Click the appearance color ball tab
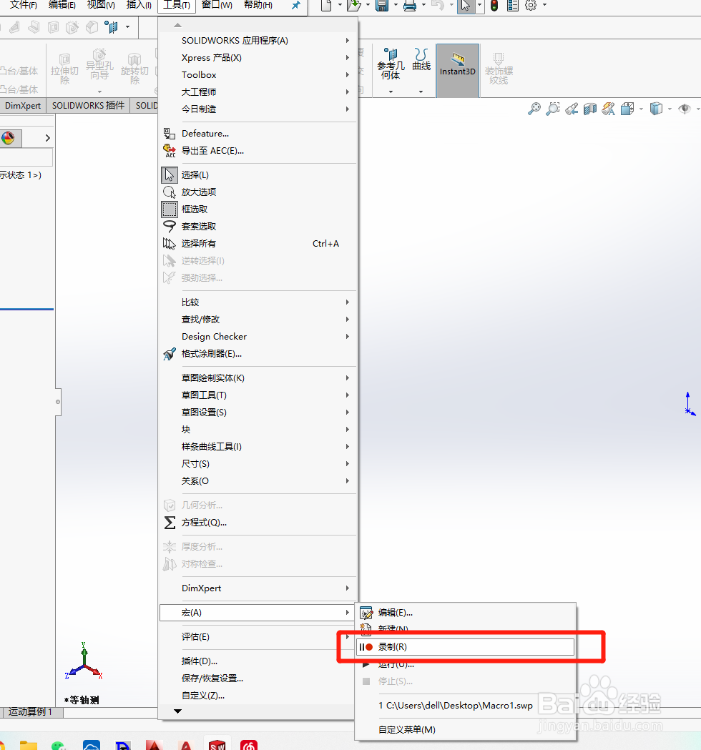Viewport: 701px width, 750px height. click(x=8, y=138)
